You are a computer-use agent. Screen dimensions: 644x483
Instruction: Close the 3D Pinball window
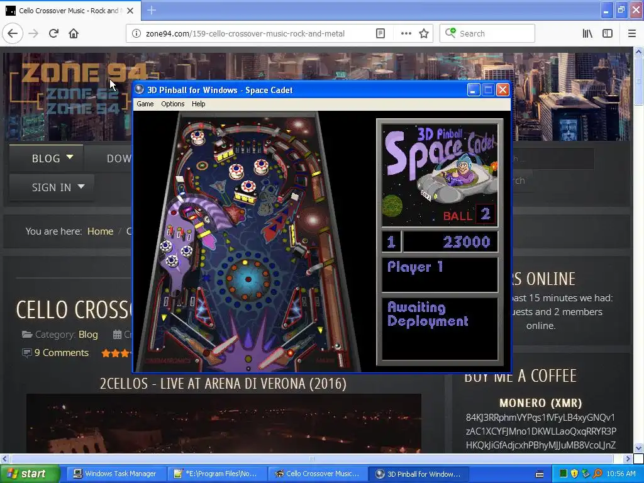pyautogui.click(x=502, y=90)
